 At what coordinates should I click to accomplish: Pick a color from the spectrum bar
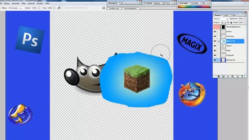(194, 7)
